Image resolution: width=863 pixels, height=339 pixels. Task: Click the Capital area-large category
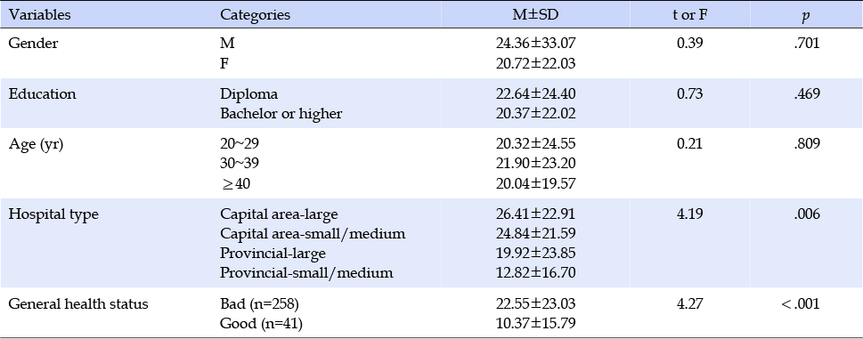(x=279, y=214)
